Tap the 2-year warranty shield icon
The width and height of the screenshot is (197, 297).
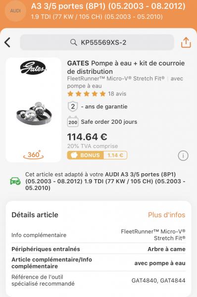coord(73,106)
